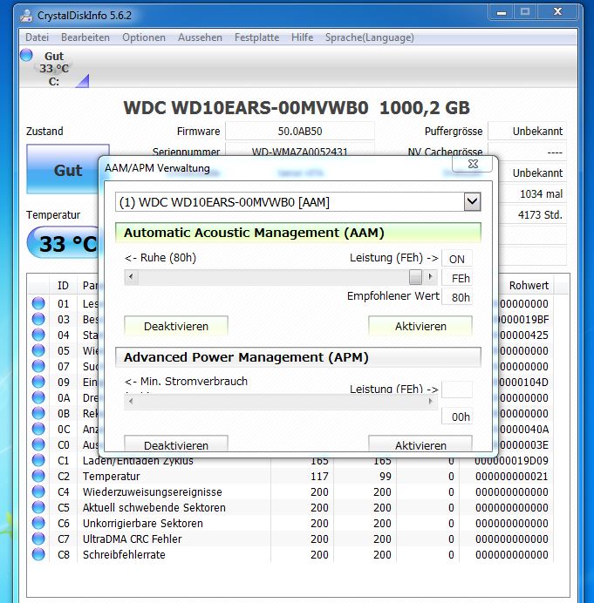Click Aktivieren under Advanced Power Management
The width and height of the screenshot is (594, 603).
pos(420,444)
